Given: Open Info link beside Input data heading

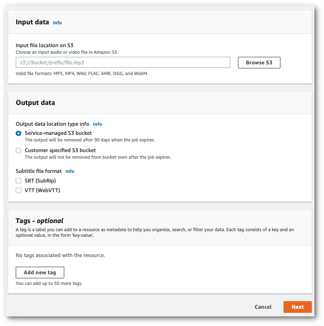Looking at the screenshot, I should [x=57, y=23].
